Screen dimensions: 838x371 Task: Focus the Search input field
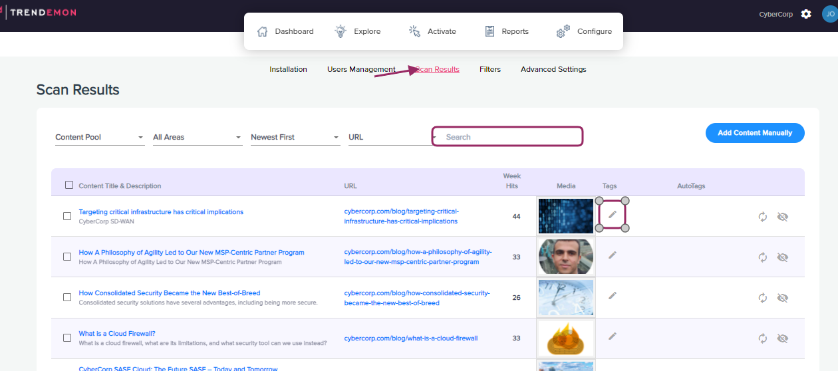pyautogui.click(x=508, y=137)
